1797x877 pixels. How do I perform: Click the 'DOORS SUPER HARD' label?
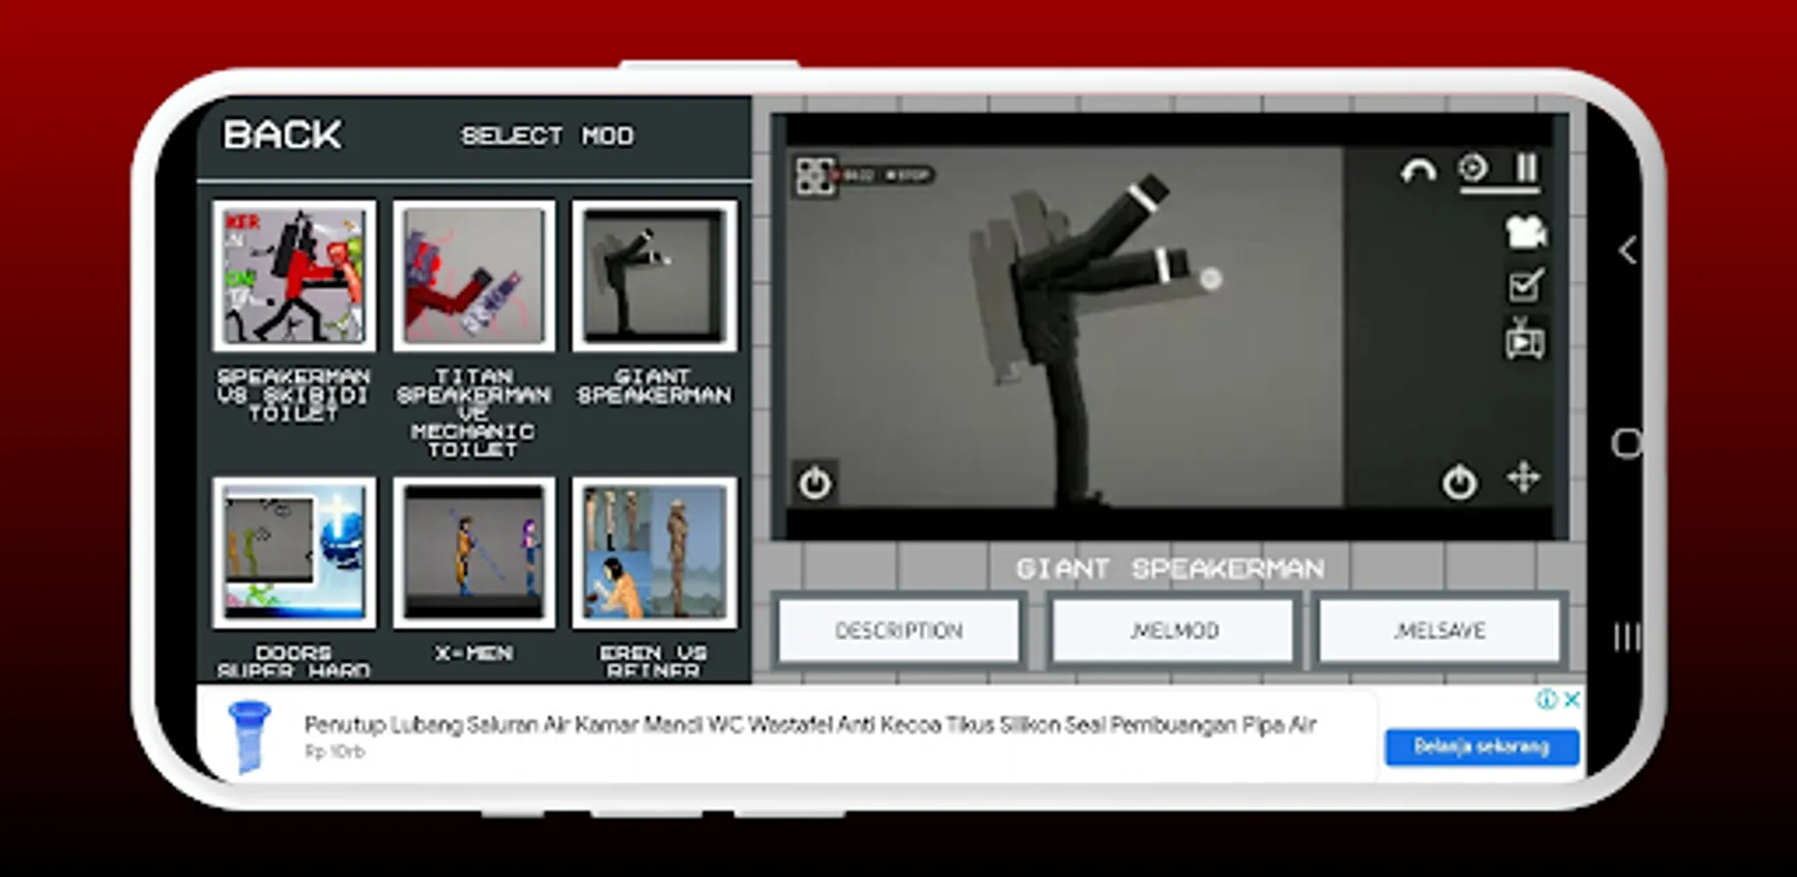[293, 661]
